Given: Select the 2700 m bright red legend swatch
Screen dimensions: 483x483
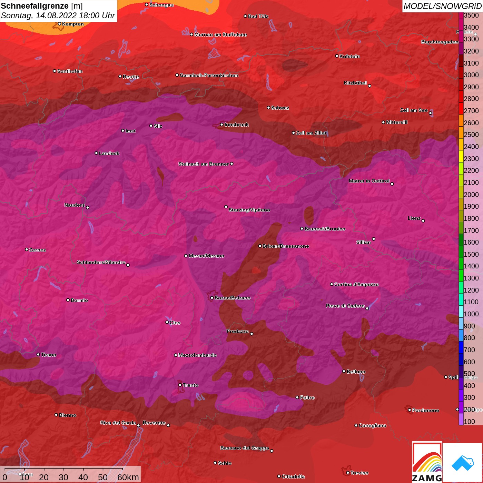Looking at the screenshot, I should pos(461,108).
